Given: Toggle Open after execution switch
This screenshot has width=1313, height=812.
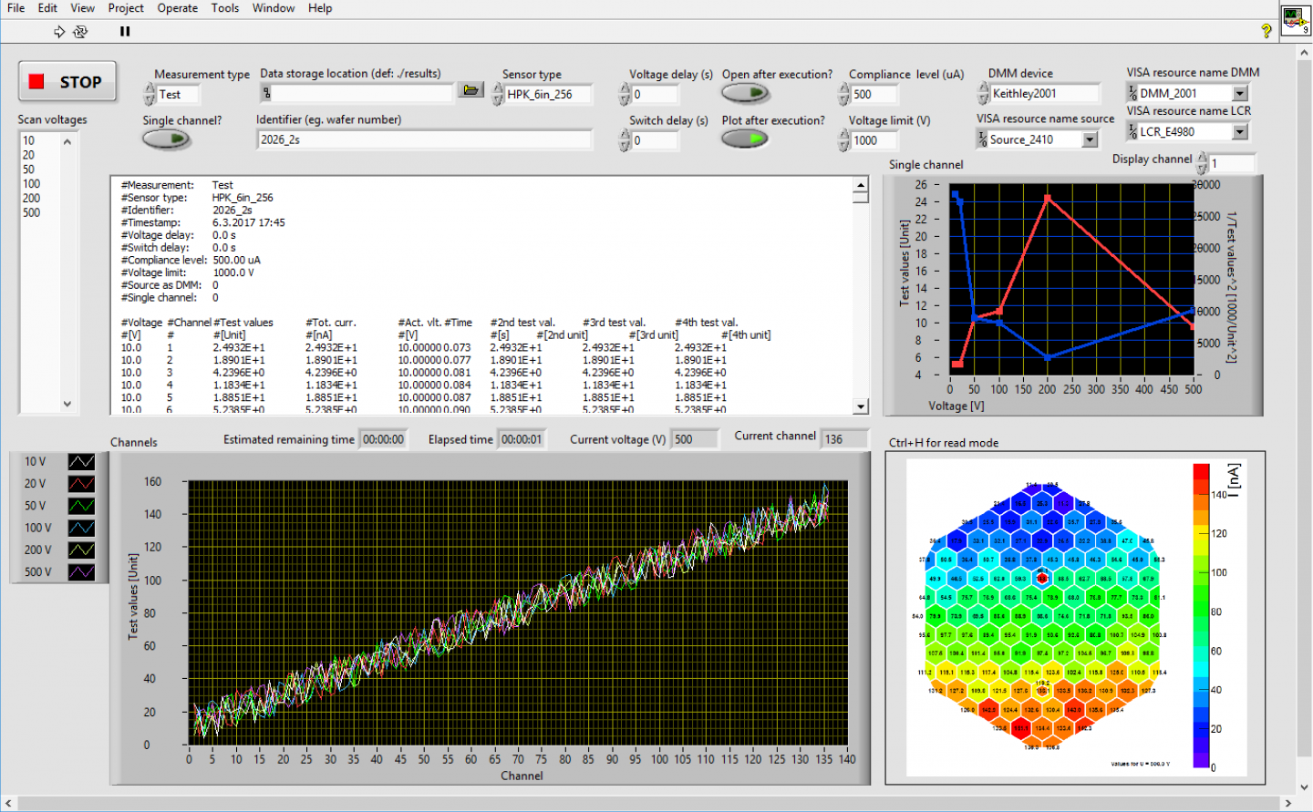Looking at the screenshot, I should [x=745, y=93].
